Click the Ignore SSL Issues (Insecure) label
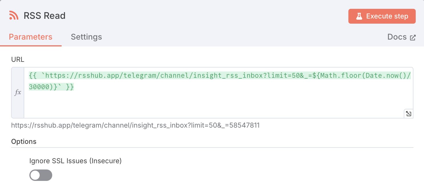Screen dimensions: 424x190 pyautogui.click(x=75, y=161)
